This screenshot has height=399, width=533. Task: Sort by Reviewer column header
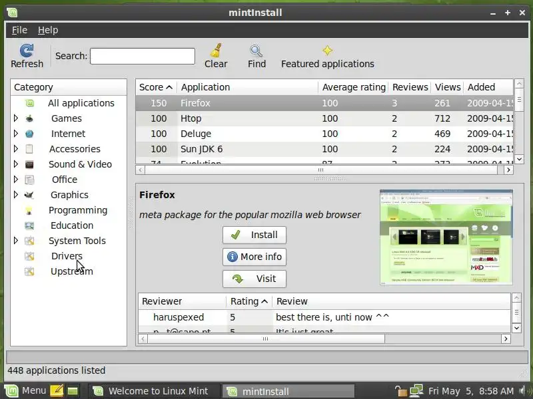(182, 301)
